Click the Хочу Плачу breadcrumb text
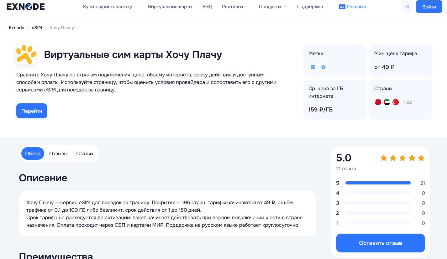 (x=62, y=28)
